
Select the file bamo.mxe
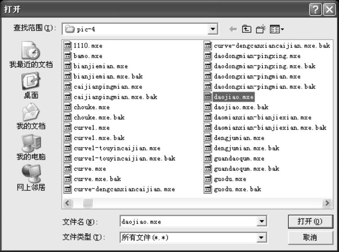[x=88, y=56]
